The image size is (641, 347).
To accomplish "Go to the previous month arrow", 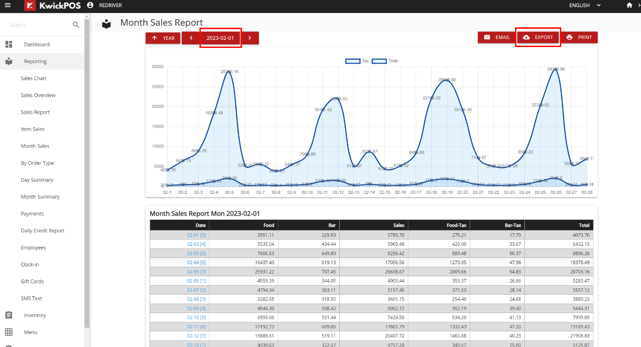I will click(191, 38).
